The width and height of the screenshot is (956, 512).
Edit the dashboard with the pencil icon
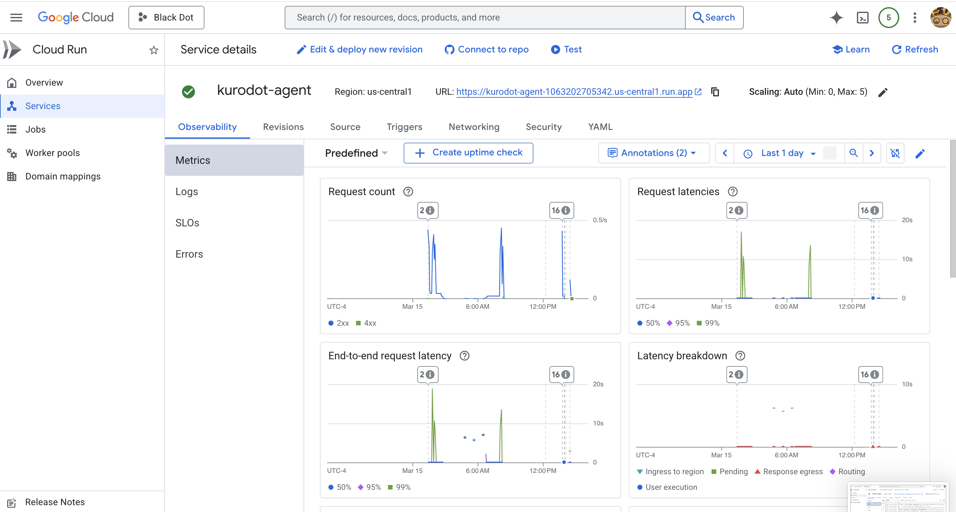click(x=920, y=153)
